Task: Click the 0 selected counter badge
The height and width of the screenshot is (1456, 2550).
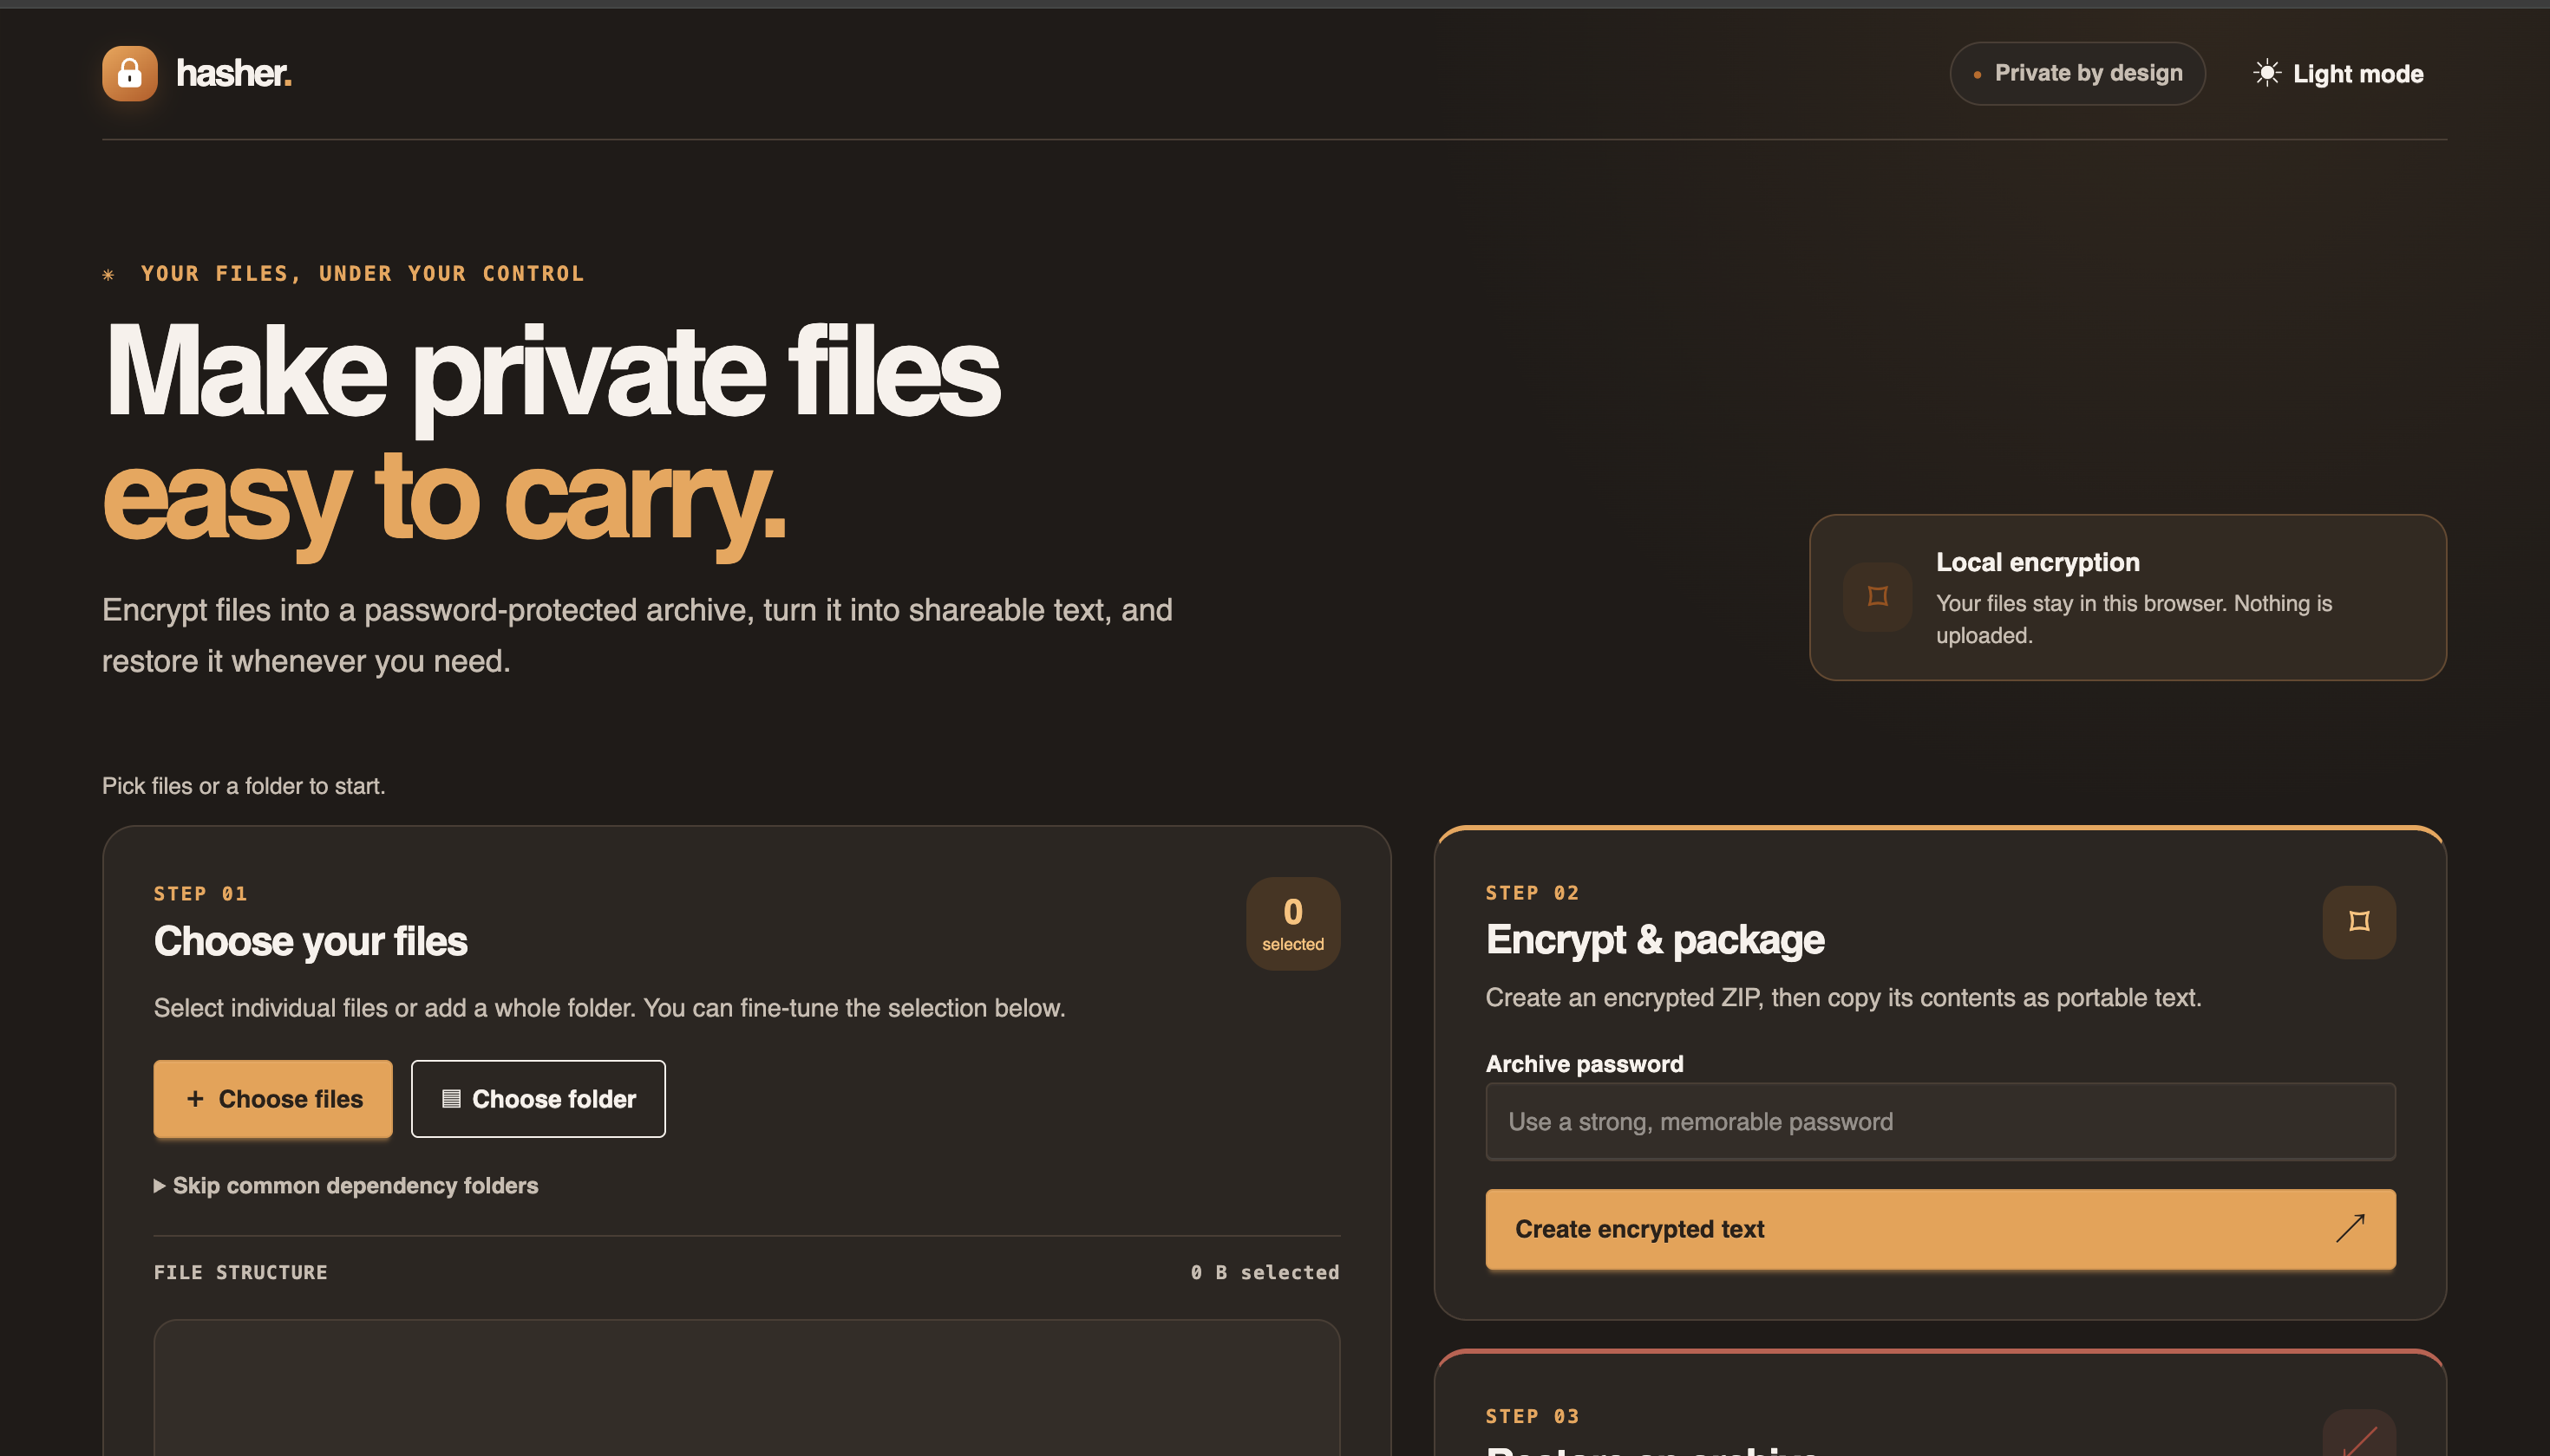Action: click(1292, 923)
